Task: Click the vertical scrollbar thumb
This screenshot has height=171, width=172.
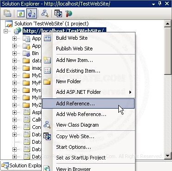Action: coord(167,51)
